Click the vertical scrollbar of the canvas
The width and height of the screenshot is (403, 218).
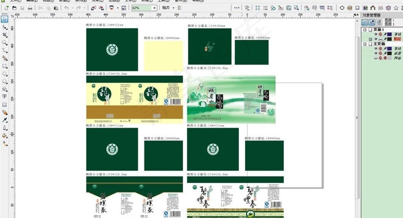[358, 117]
